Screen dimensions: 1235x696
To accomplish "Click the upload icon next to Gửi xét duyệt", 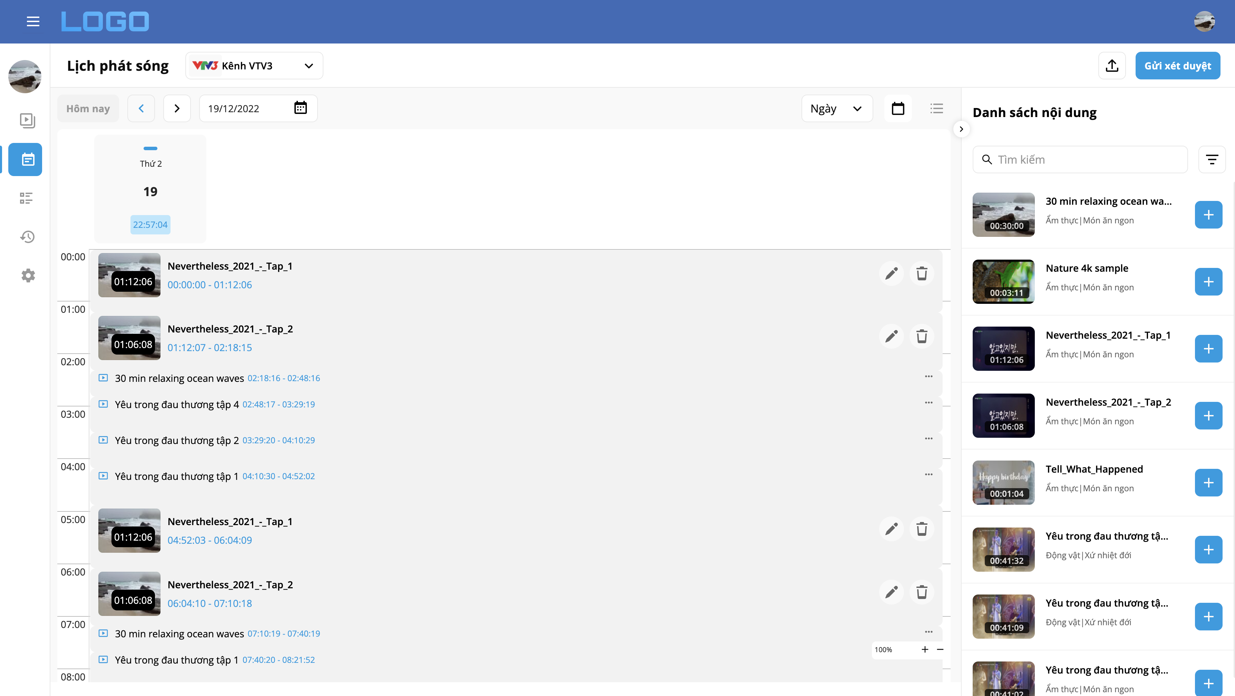I will click(1112, 66).
